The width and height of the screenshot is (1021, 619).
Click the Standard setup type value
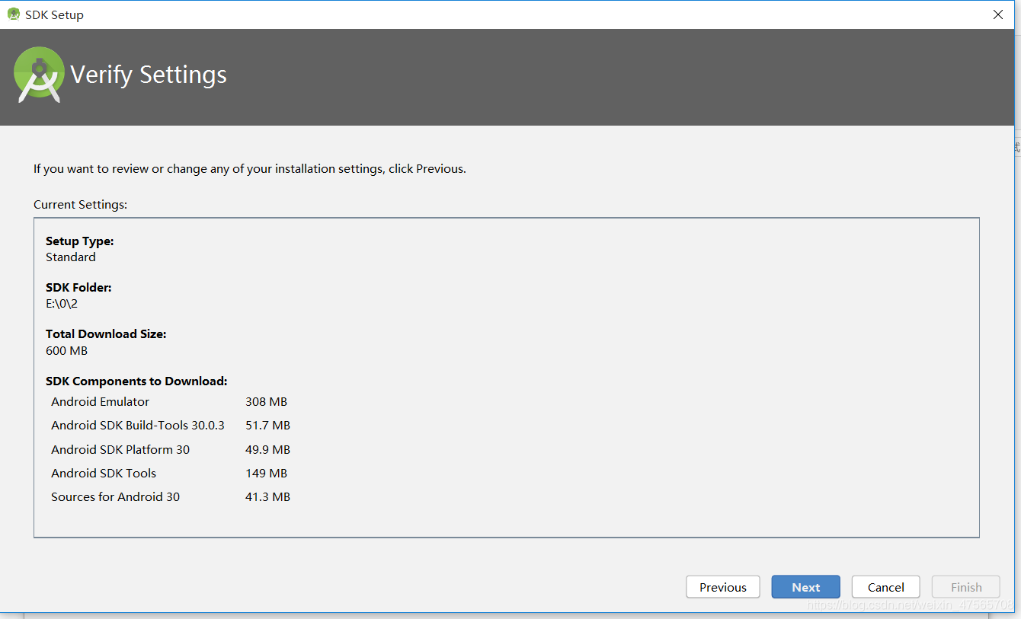[71, 257]
